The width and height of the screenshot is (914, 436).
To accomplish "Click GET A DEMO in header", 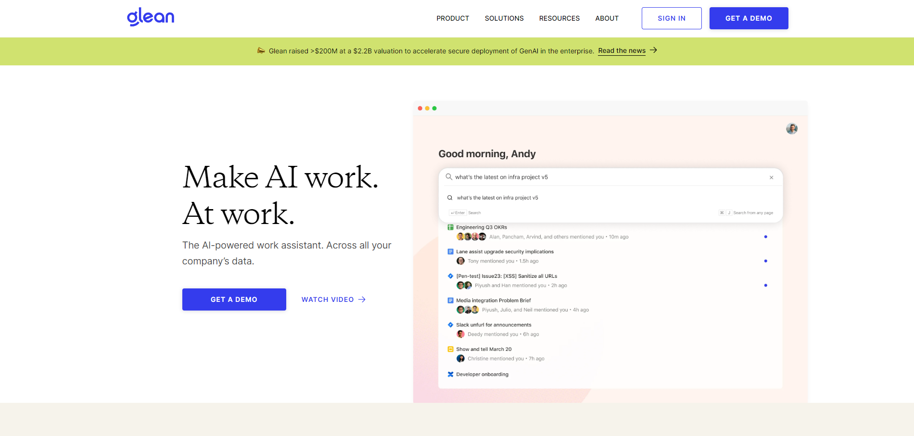I will [749, 18].
